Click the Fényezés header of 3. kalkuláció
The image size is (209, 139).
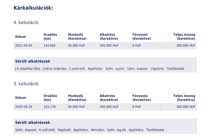pos(140,96)
